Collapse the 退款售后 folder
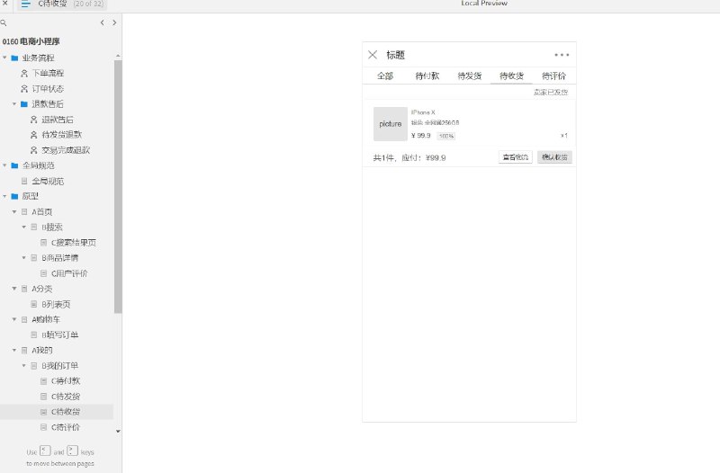Image resolution: width=720 pixels, height=473 pixels. [x=14, y=104]
